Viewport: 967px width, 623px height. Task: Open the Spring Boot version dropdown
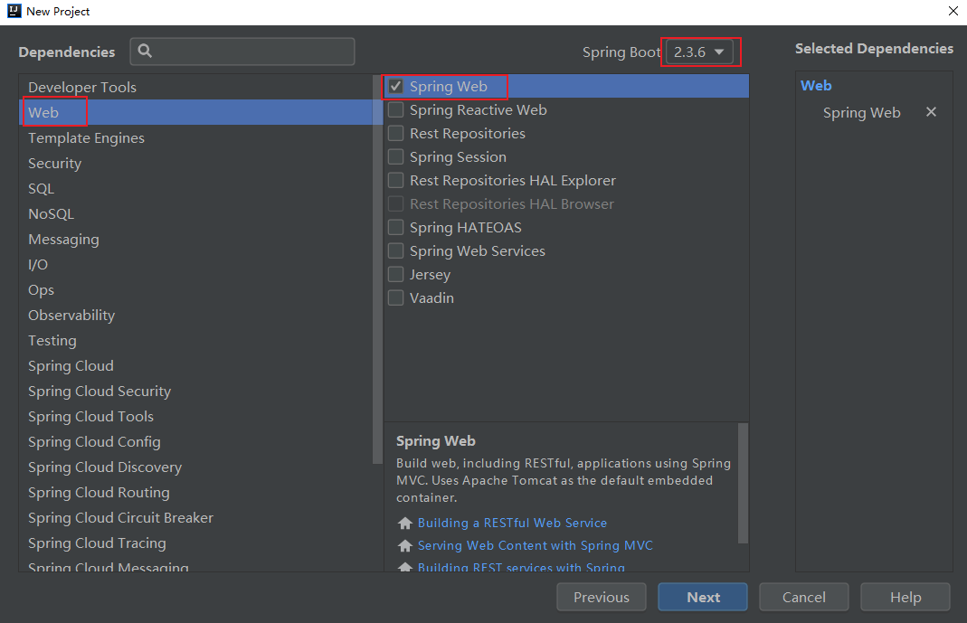(x=699, y=52)
